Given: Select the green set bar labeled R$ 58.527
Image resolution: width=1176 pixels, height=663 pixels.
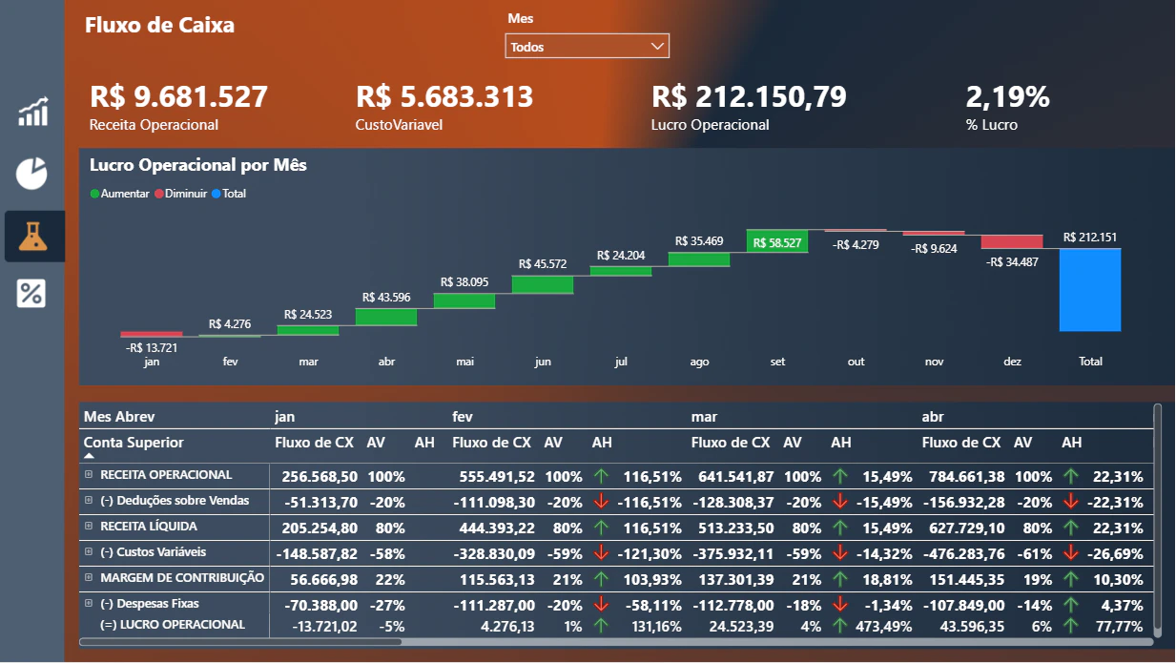Looking at the screenshot, I should (777, 241).
